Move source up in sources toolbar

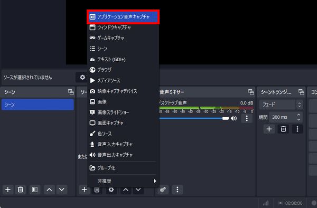pos(126,190)
